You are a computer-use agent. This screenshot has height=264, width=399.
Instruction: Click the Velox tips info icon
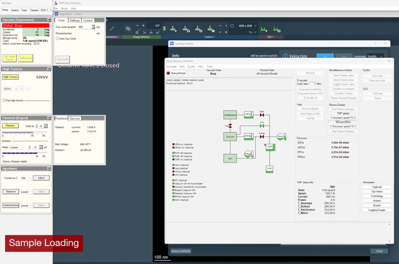click(x=285, y=56)
